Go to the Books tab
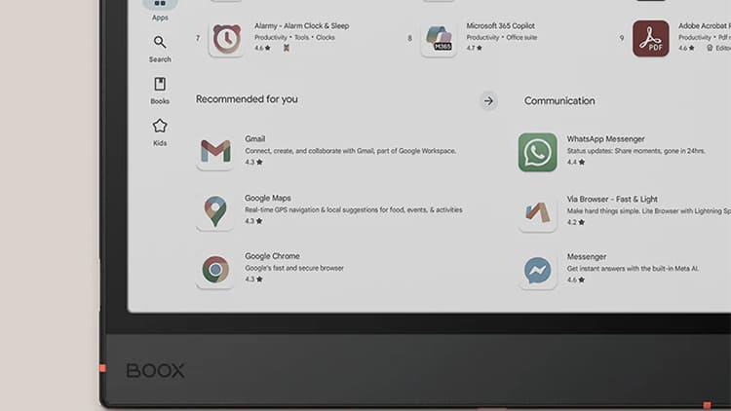Image resolution: width=731 pixels, height=411 pixels. tap(160, 91)
